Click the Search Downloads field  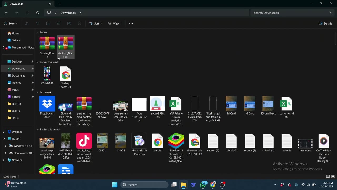point(292,13)
